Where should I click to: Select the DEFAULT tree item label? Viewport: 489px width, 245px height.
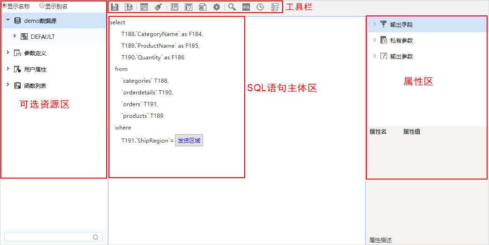click(43, 37)
